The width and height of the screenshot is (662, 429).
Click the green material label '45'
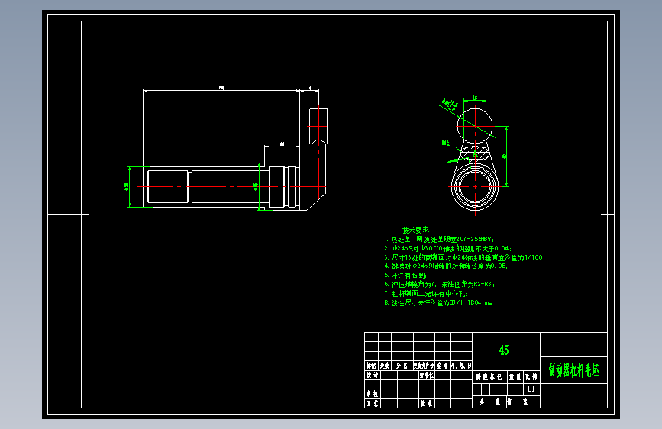[x=504, y=350]
